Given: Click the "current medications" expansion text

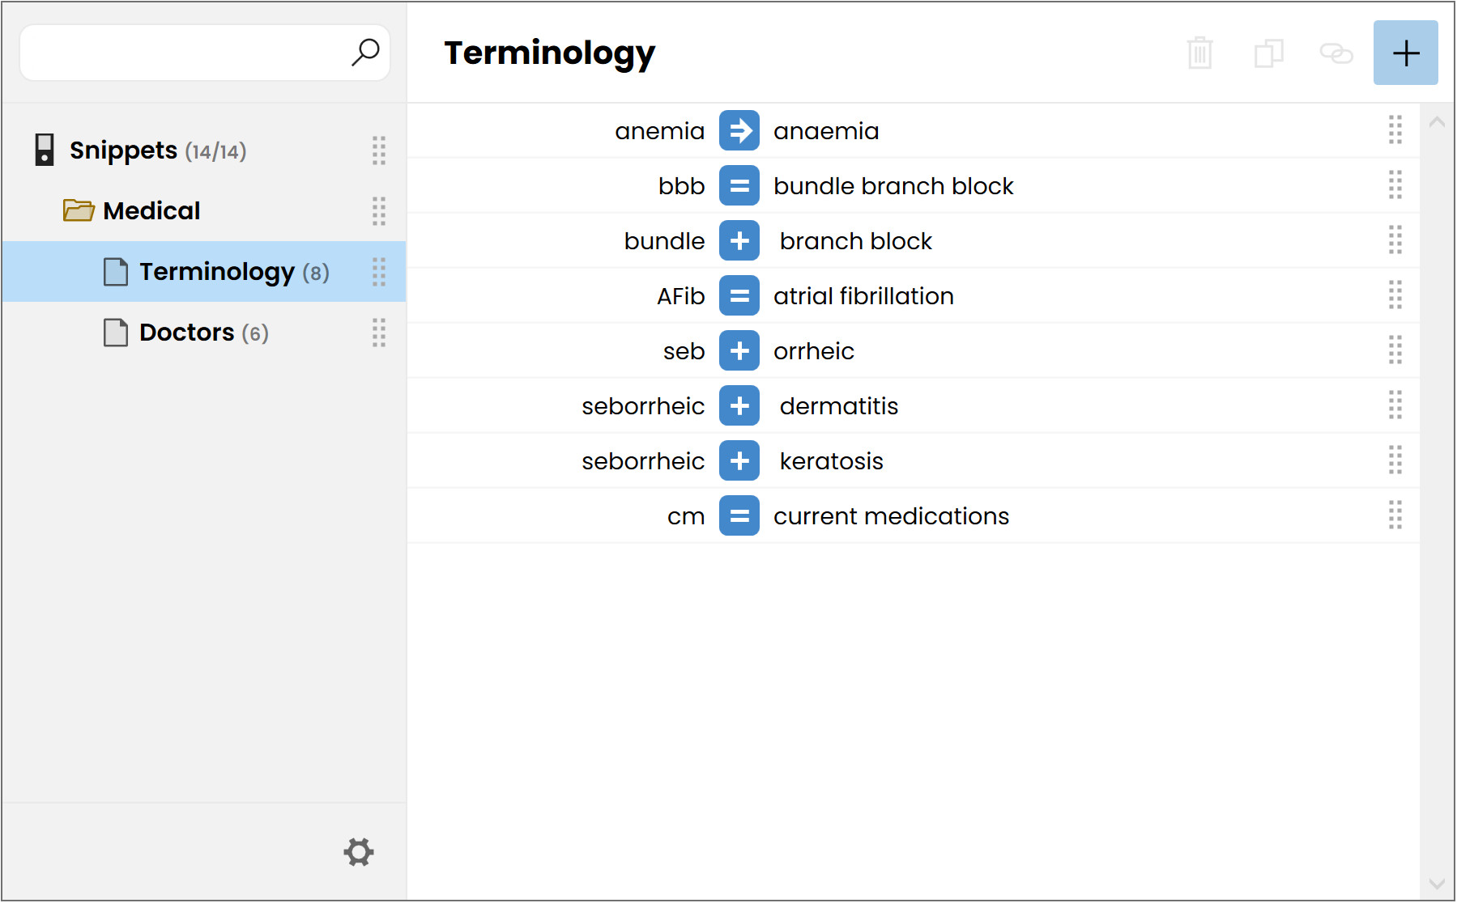Looking at the screenshot, I should 891,516.
